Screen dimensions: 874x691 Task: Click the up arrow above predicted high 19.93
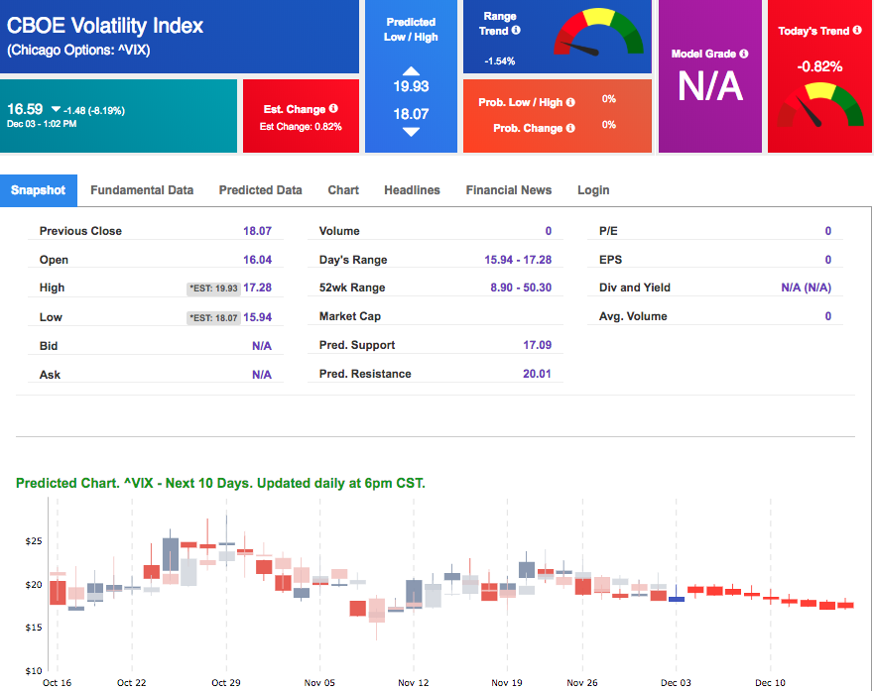click(x=411, y=70)
